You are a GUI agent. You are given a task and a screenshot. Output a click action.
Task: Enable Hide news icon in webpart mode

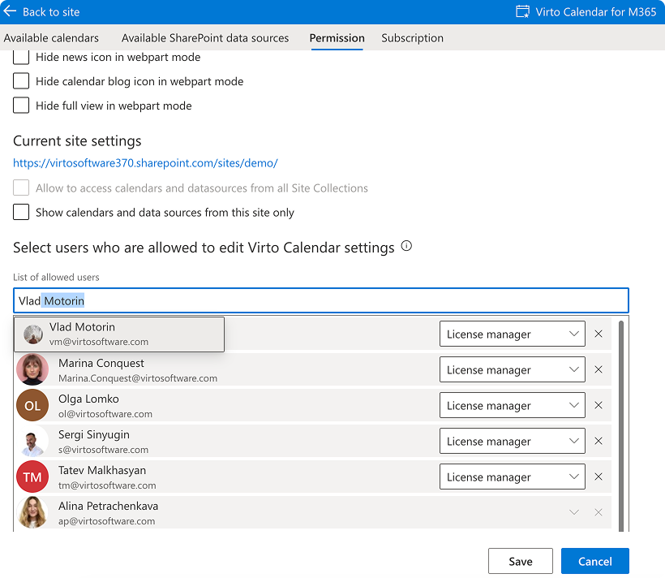pos(20,57)
